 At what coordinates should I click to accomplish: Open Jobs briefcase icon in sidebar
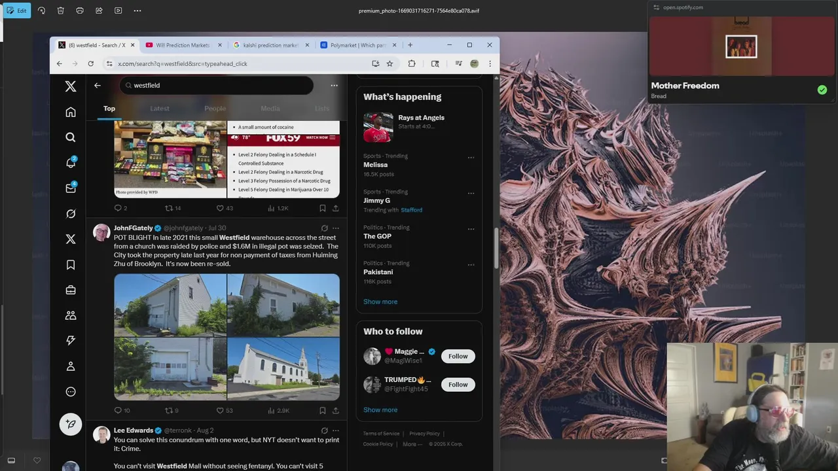[71, 290]
